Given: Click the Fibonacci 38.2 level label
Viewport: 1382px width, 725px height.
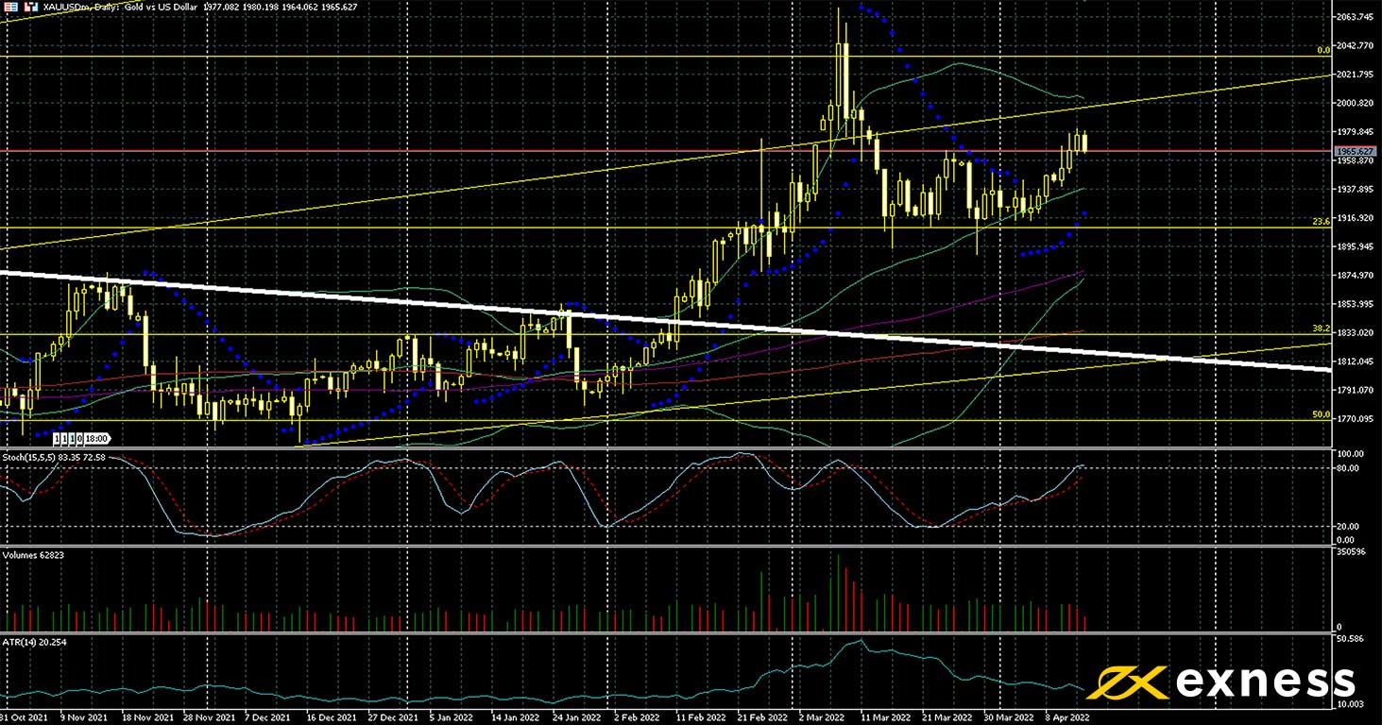Looking at the screenshot, I should tap(1322, 328).
